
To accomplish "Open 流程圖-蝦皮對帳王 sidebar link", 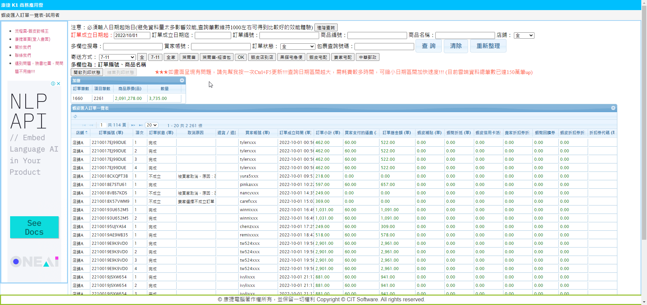I will click(x=32, y=31).
